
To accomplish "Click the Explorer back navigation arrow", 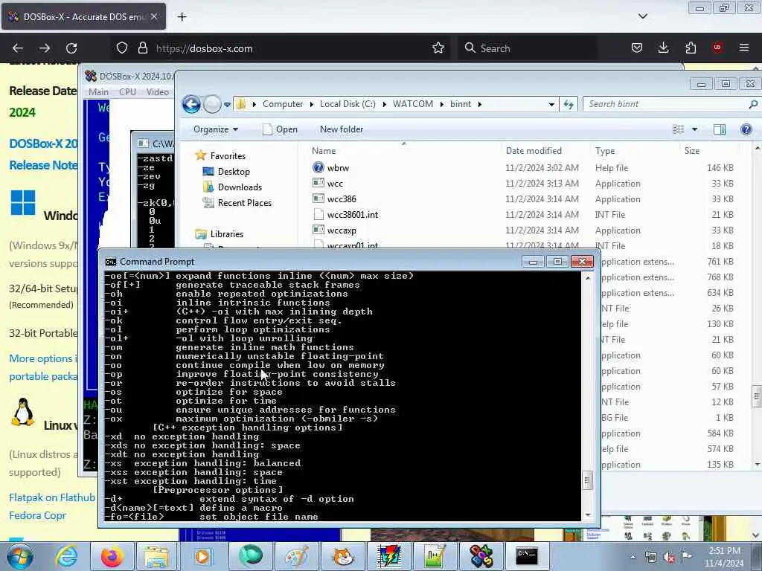I will click(x=191, y=104).
